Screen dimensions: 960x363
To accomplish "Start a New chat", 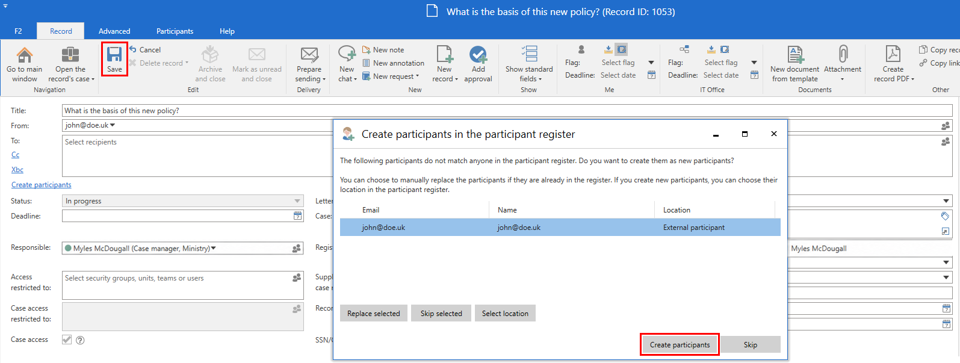I will [x=347, y=64].
